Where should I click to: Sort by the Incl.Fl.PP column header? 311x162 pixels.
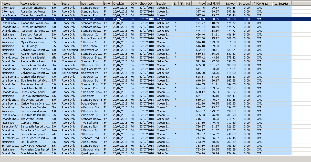click(213, 4)
